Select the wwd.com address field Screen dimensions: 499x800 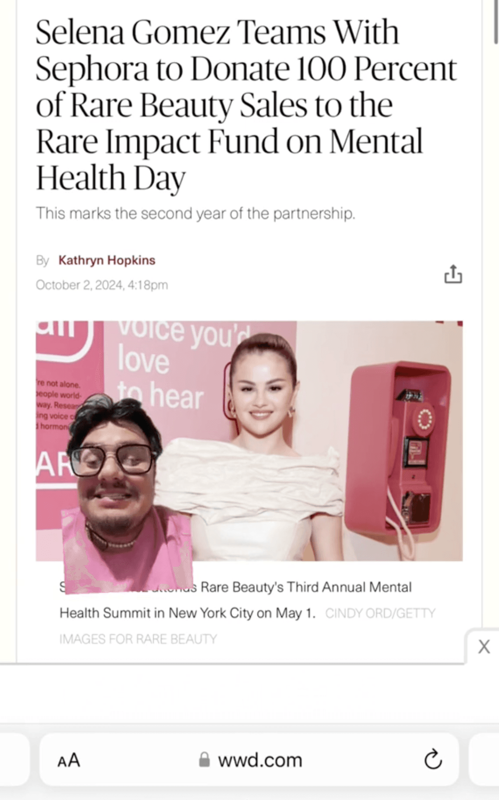pyautogui.click(x=249, y=760)
